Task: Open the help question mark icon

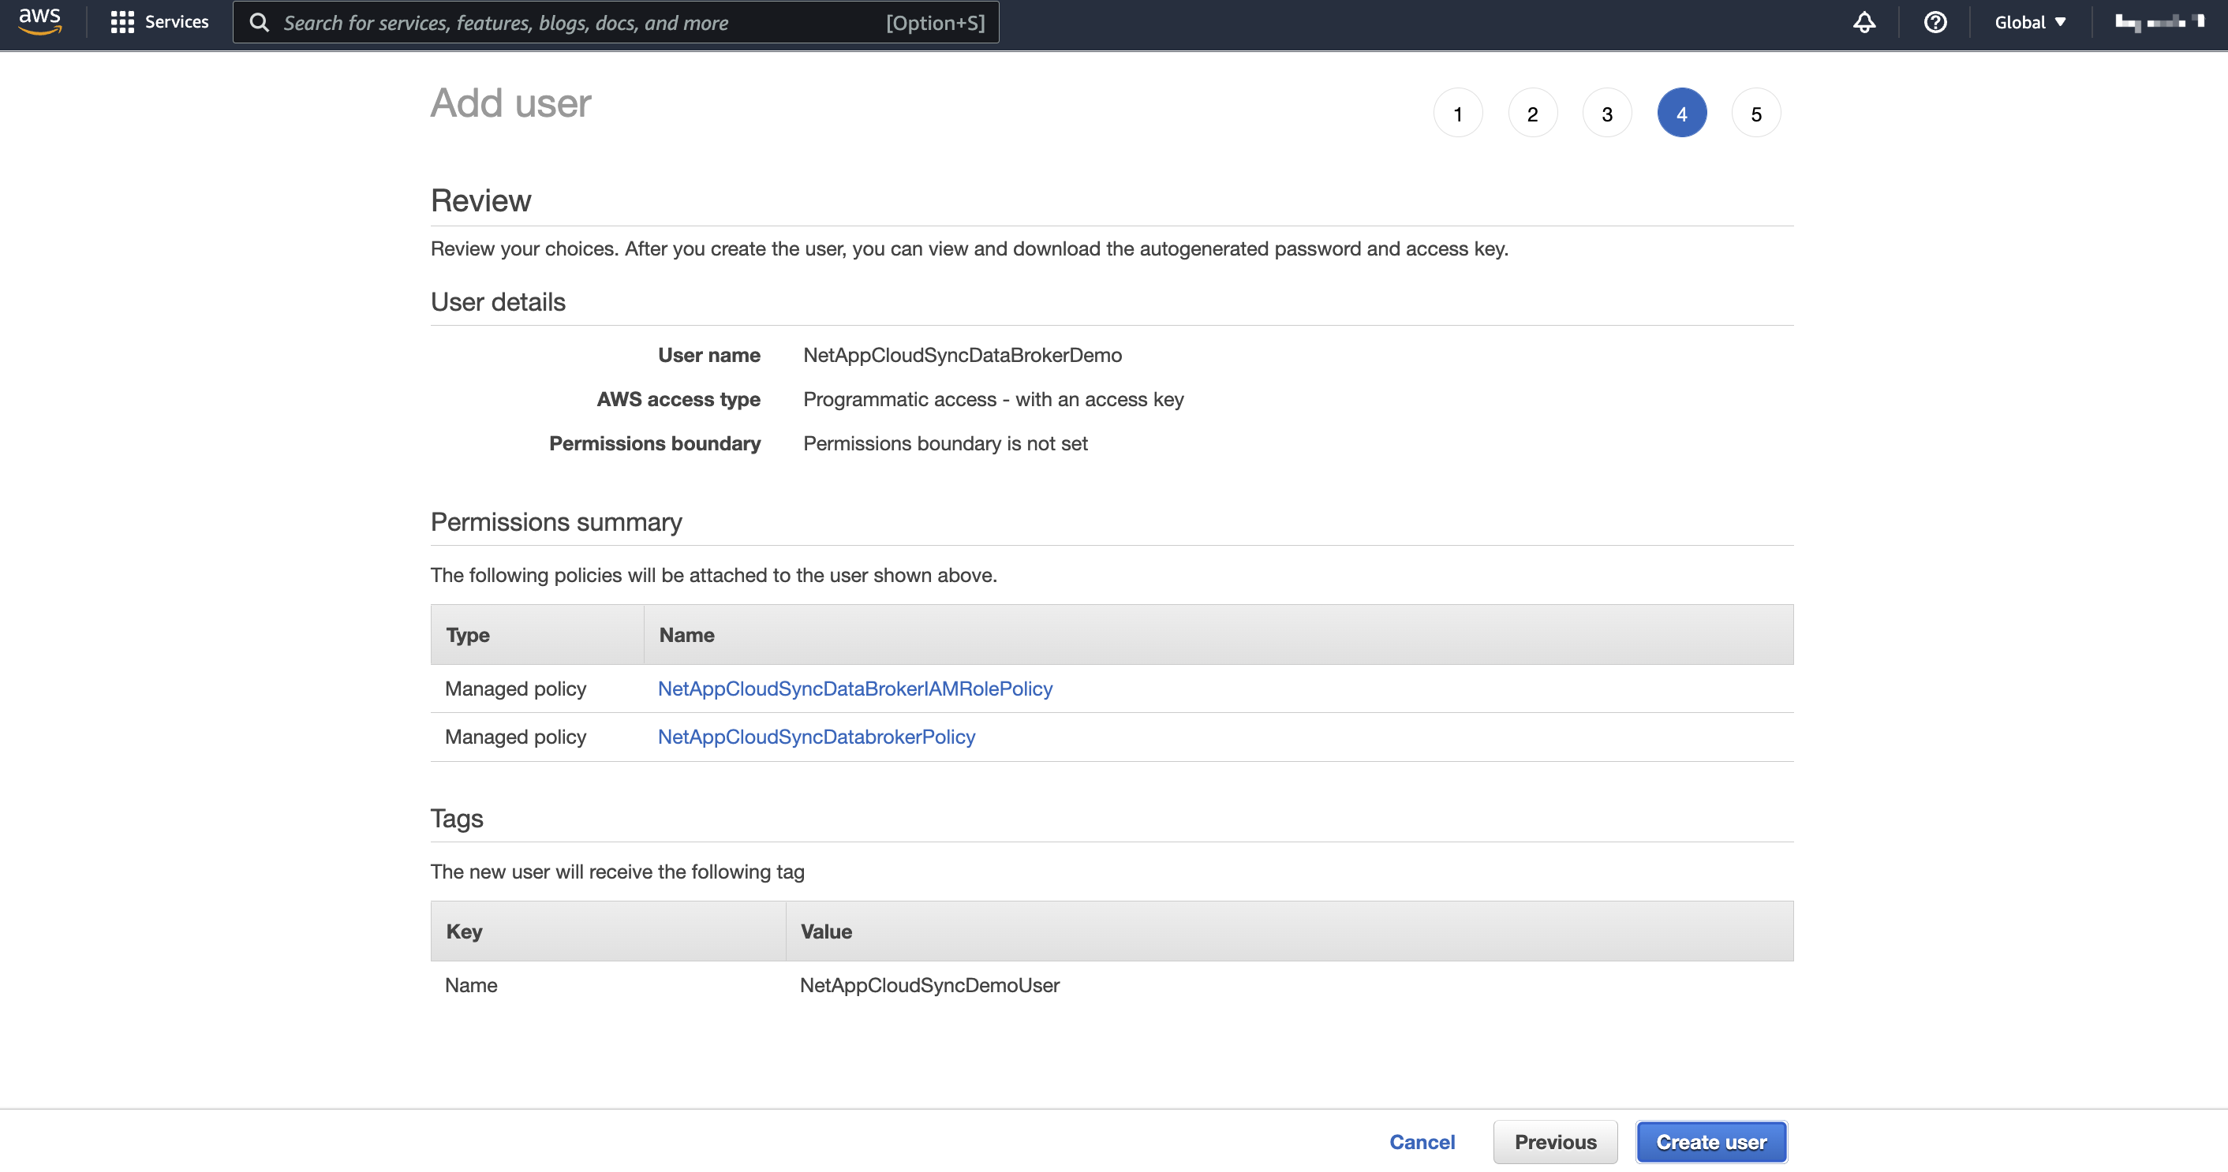Action: click(x=1935, y=22)
